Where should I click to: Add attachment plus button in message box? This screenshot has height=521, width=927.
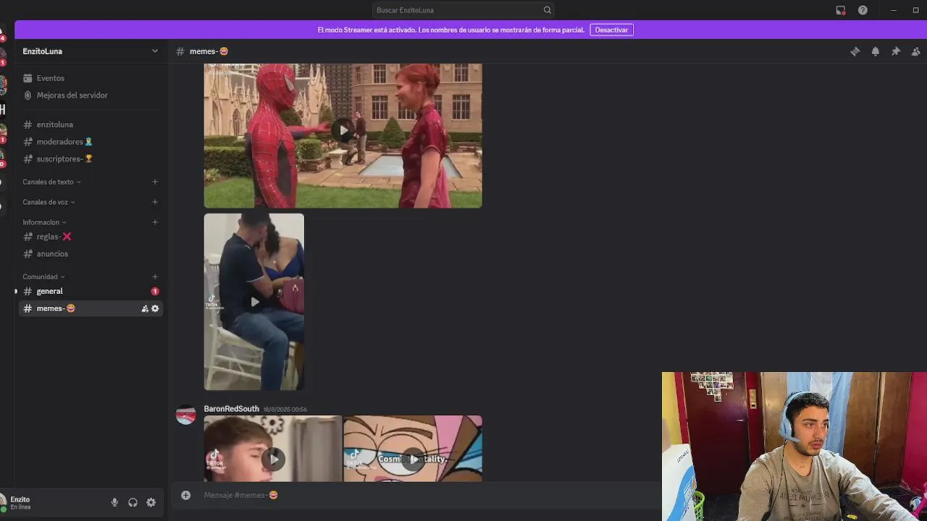pyautogui.click(x=185, y=495)
